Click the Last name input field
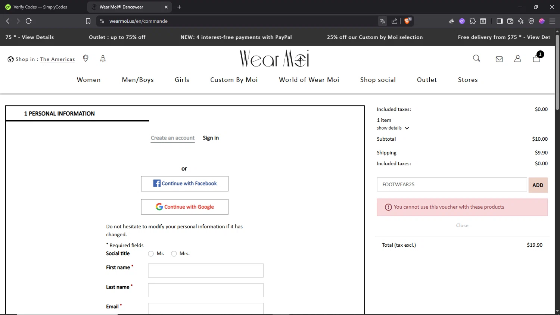 206,290
